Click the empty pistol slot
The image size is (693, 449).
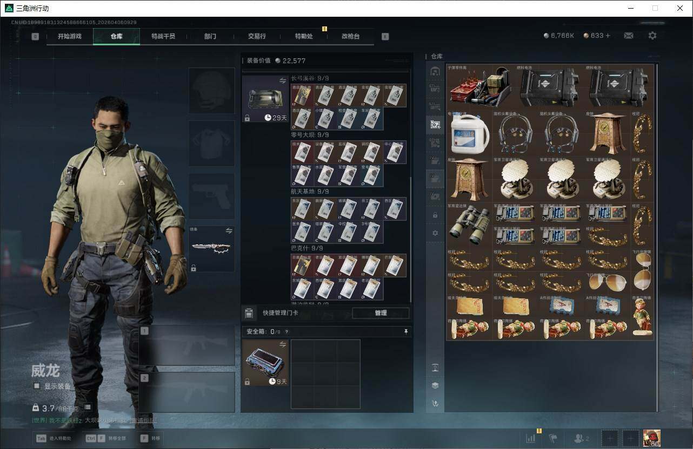[211, 196]
